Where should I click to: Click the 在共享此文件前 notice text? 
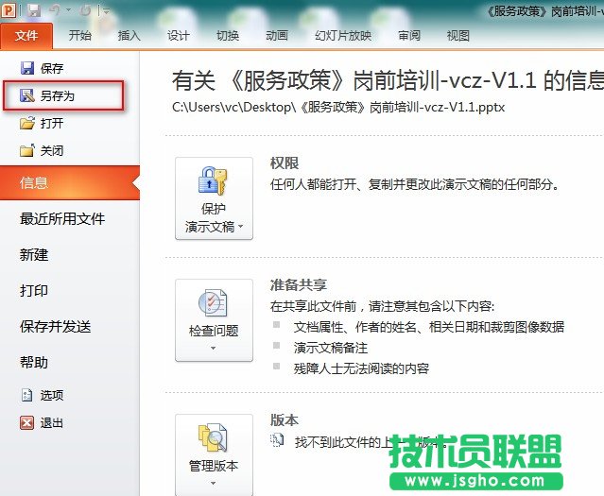pyautogui.click(x=382, y=306)
